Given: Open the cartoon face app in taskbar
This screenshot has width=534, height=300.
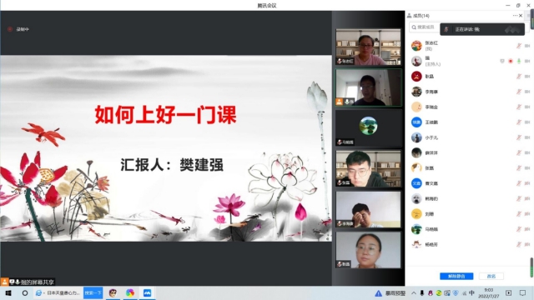Looking at the screenshot, I should (x=113, y=292).
